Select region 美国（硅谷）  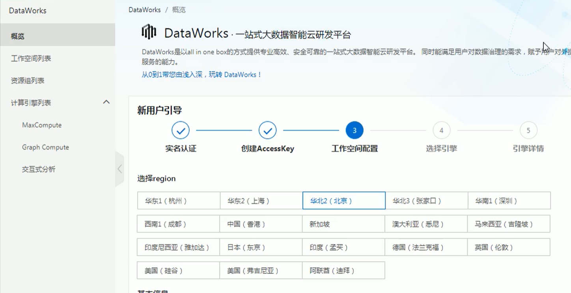[x=179, y=271]
